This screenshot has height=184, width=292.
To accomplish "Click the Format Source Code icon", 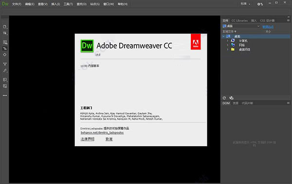I will (x=5, y=70).
